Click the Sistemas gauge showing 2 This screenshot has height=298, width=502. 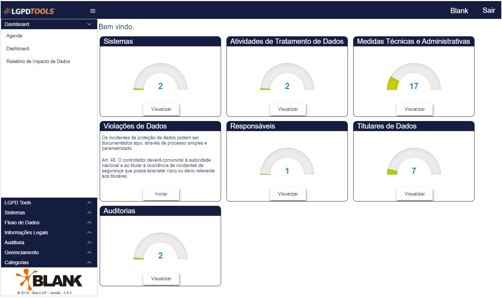[161, 77]
